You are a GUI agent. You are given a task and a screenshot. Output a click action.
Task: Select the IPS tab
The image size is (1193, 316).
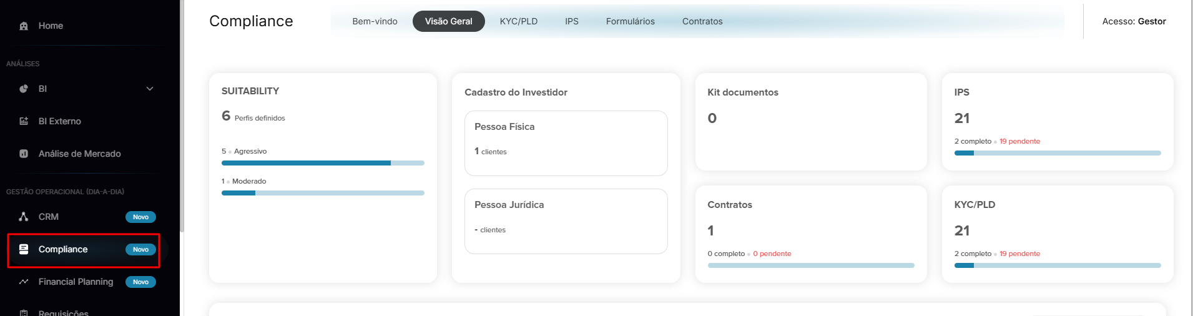pos(572,21)
